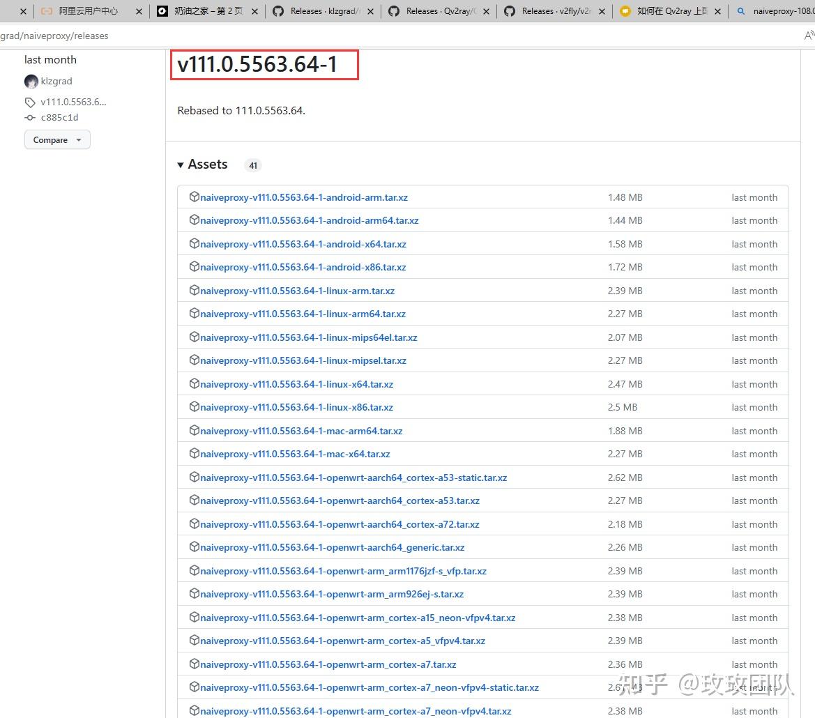Click package icon for linux-arm.tar.xz
This screenshot has height=718, width=815.
tap(195, 290)
